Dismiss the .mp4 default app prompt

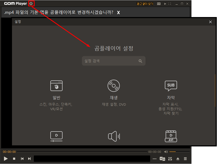tap(118, 13)
